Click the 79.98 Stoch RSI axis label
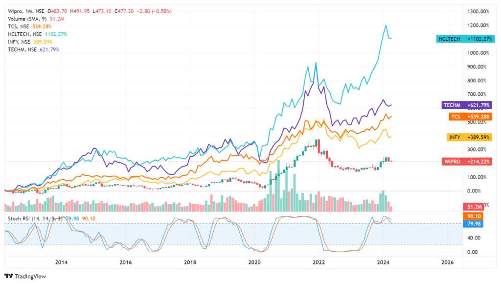 point(473,224)
